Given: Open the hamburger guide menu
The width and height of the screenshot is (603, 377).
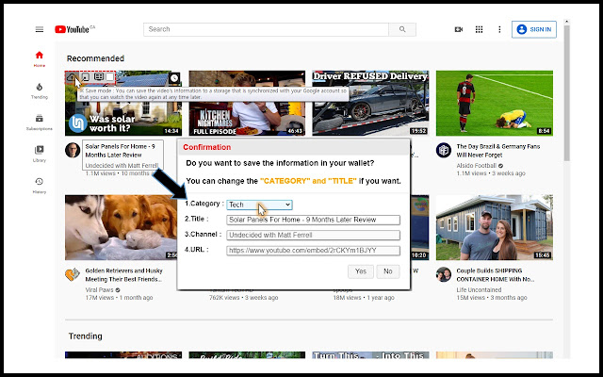Looking at the screenshot, I should coord(40,29).
